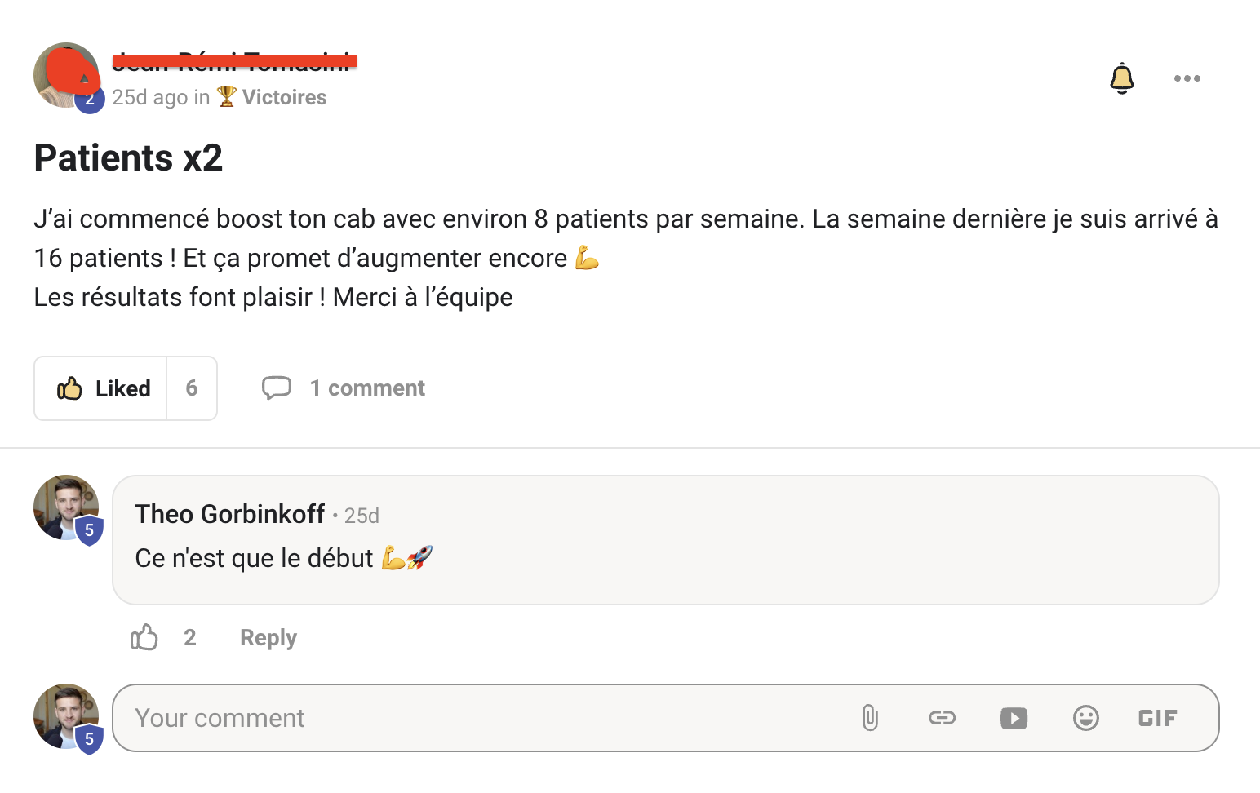Open the GIF picker
Viewport: 1260px width, 793px height.
tap(1157, 718)
